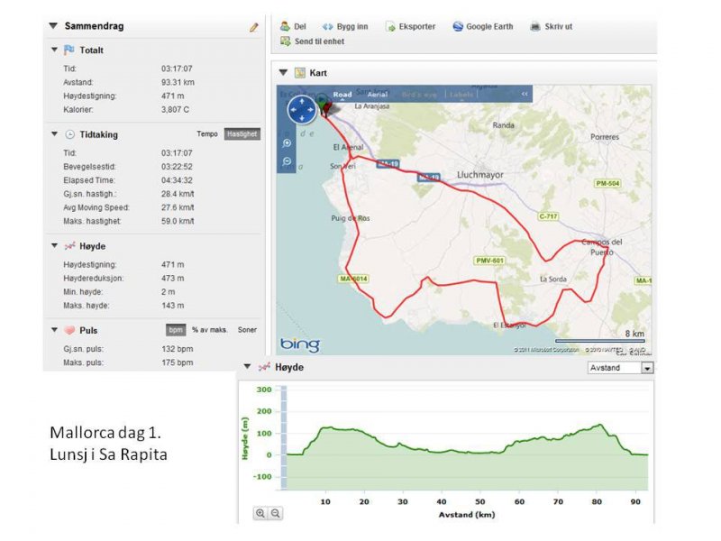Switch map to Aerial view
The width and height of the screenshot is (721, 541).
tap(377, 94)
